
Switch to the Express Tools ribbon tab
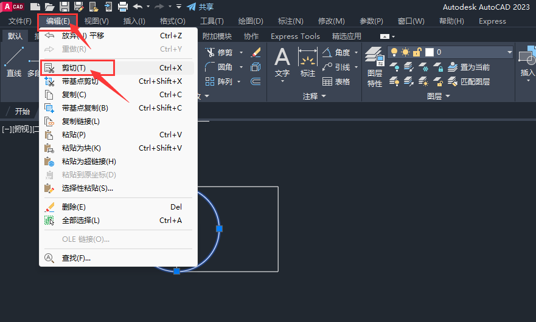click(295, 36)
